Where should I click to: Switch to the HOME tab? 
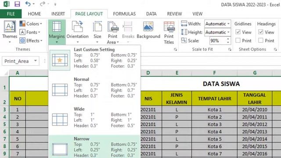(34, 14)
